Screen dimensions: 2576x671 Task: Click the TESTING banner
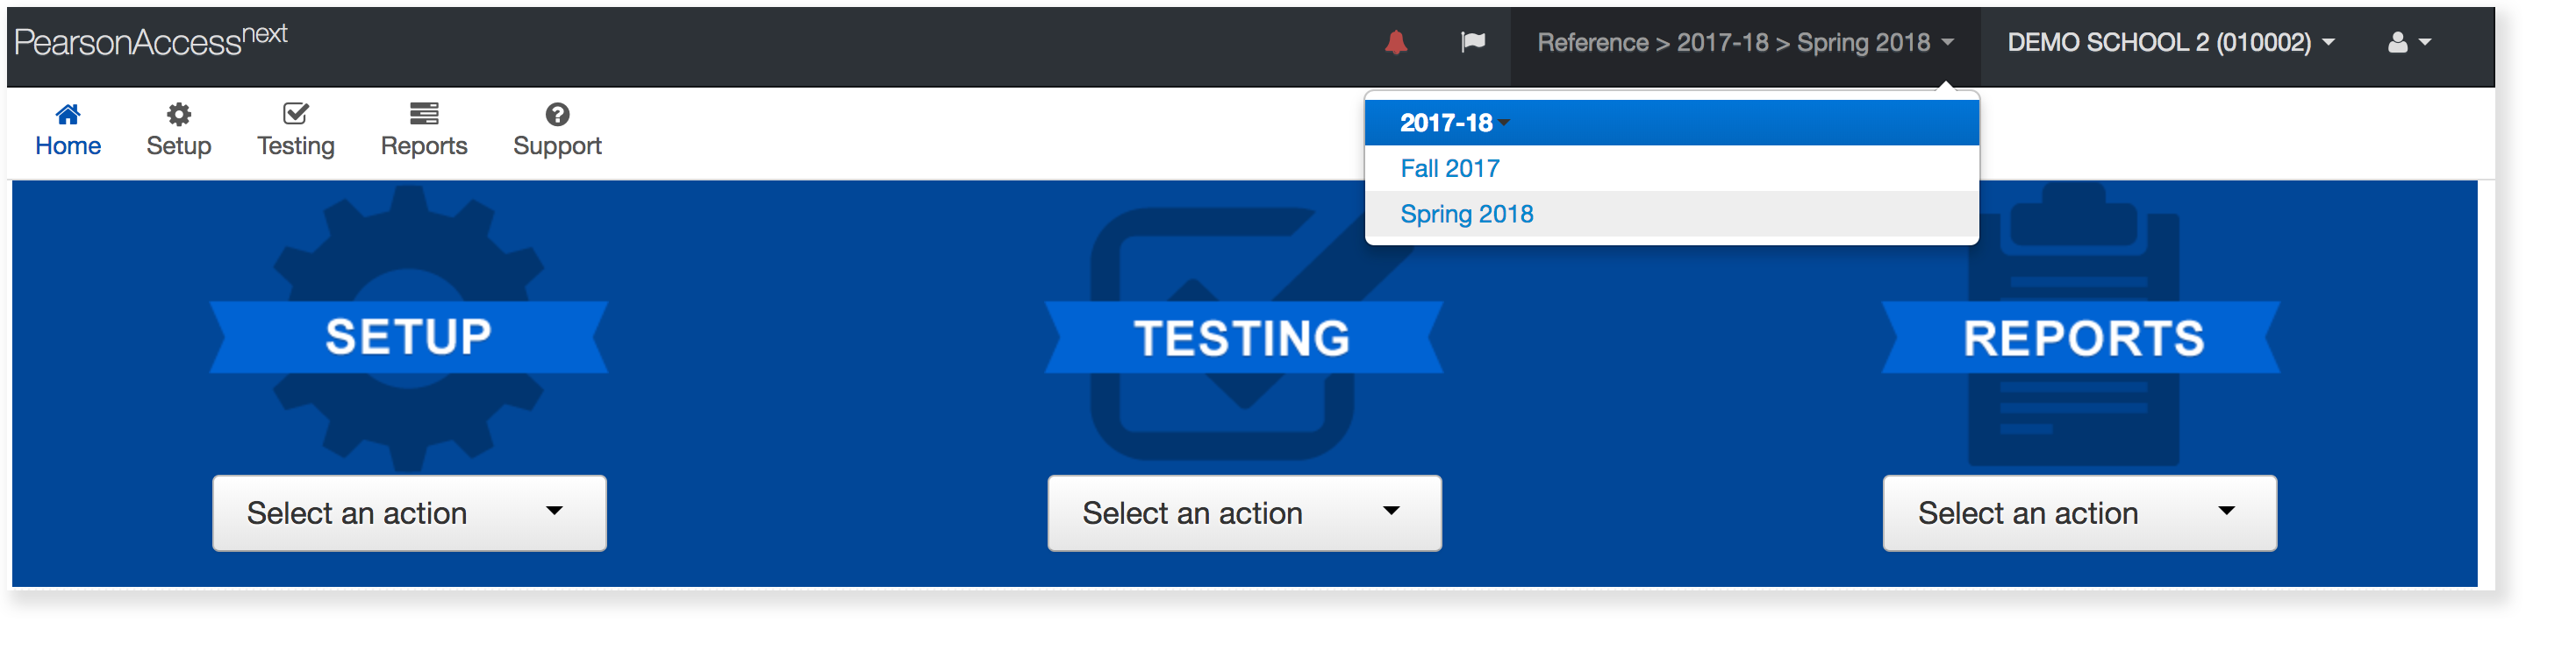click(1242, 338)
